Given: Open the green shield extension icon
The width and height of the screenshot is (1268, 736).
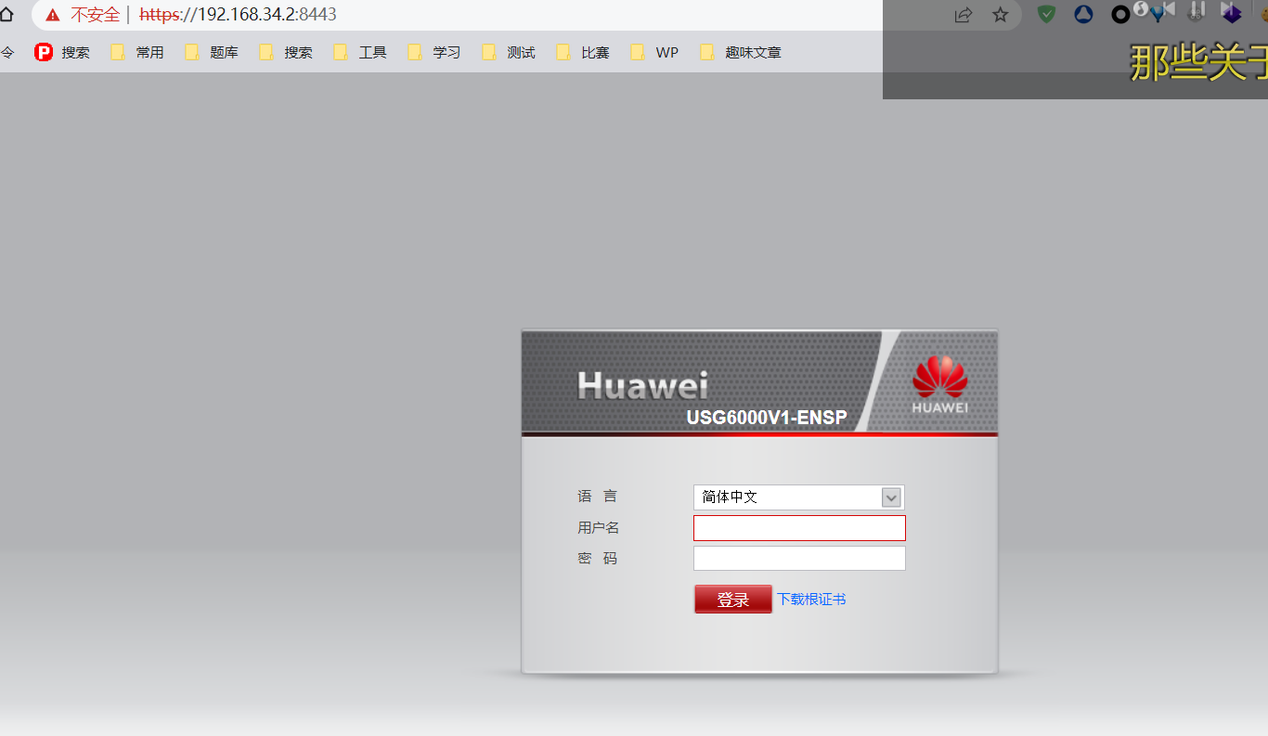Looking at the screenshot, I should pyautogui.click(x=1046, y=15).
